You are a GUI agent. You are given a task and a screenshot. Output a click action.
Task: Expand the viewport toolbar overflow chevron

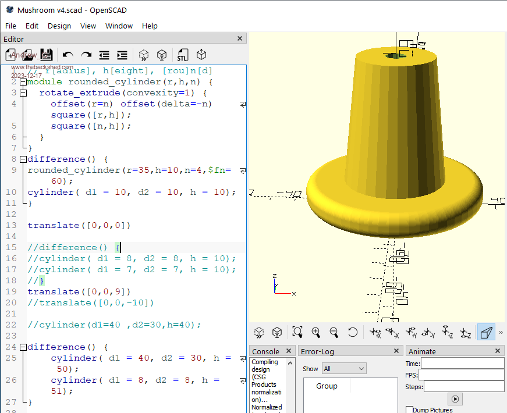click(x=501, y=332)
